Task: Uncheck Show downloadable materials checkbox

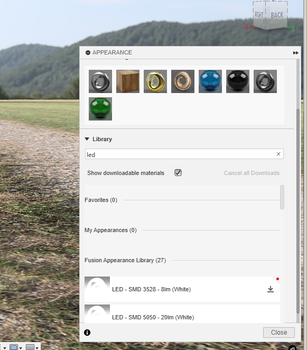Action: [178, 172]
